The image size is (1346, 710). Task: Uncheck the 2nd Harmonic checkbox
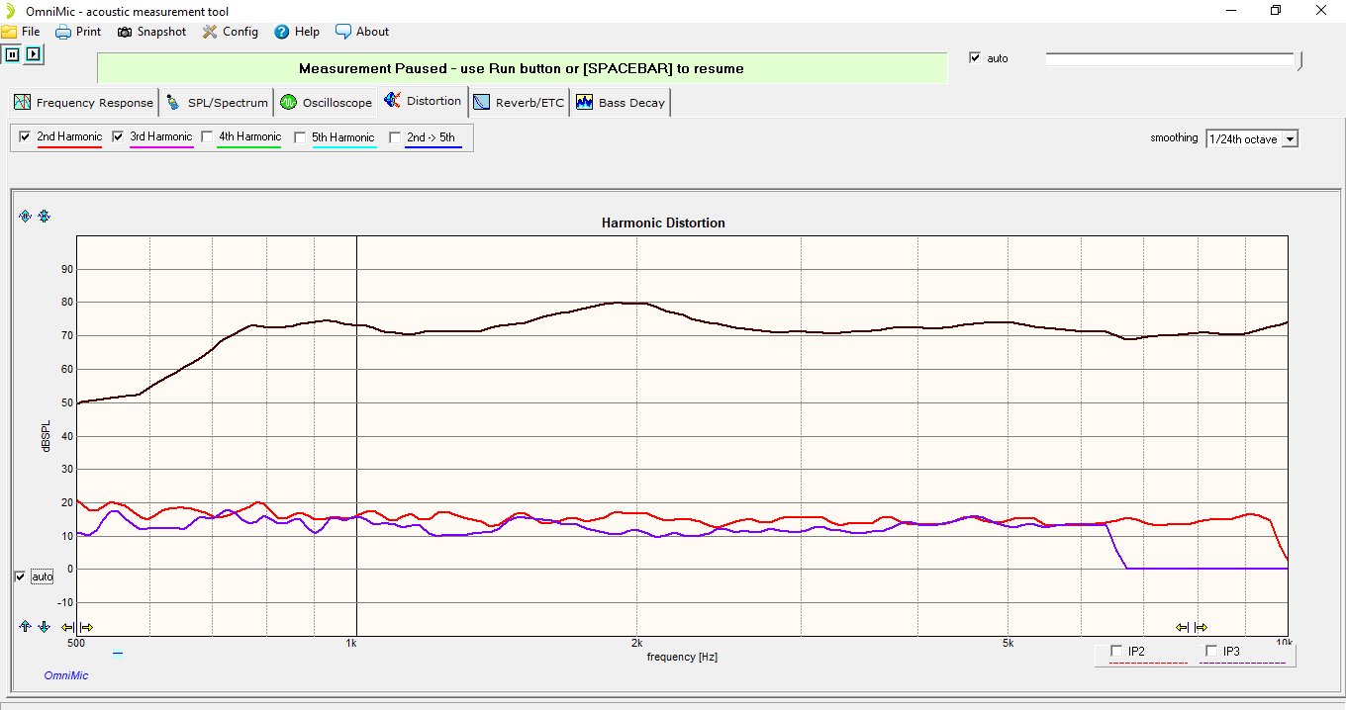click(x=25, y=137)
